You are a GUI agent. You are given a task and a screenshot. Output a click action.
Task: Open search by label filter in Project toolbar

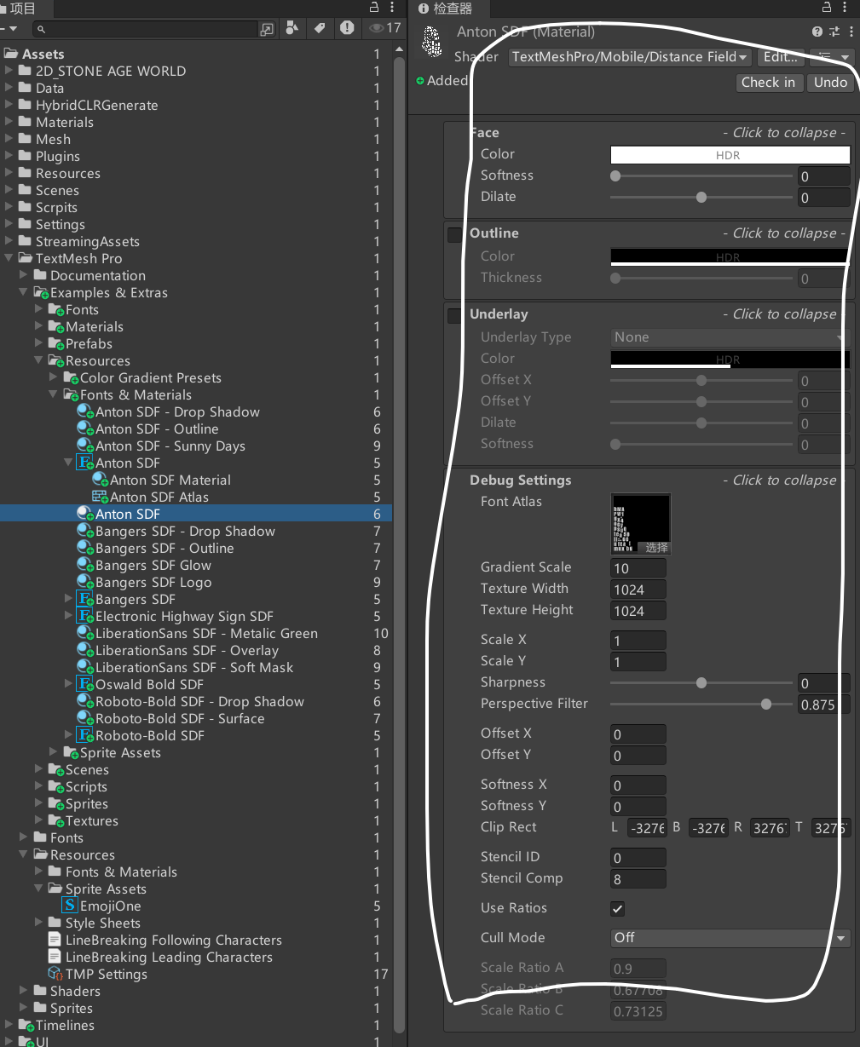coord(320,28)
